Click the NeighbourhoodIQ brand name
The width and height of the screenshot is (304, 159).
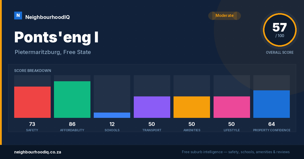click(47, 17)
